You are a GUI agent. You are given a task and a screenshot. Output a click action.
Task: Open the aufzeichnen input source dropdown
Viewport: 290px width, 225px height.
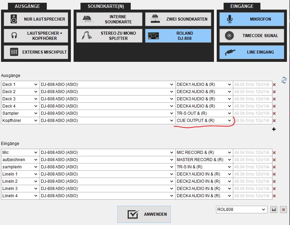[20, 160]
